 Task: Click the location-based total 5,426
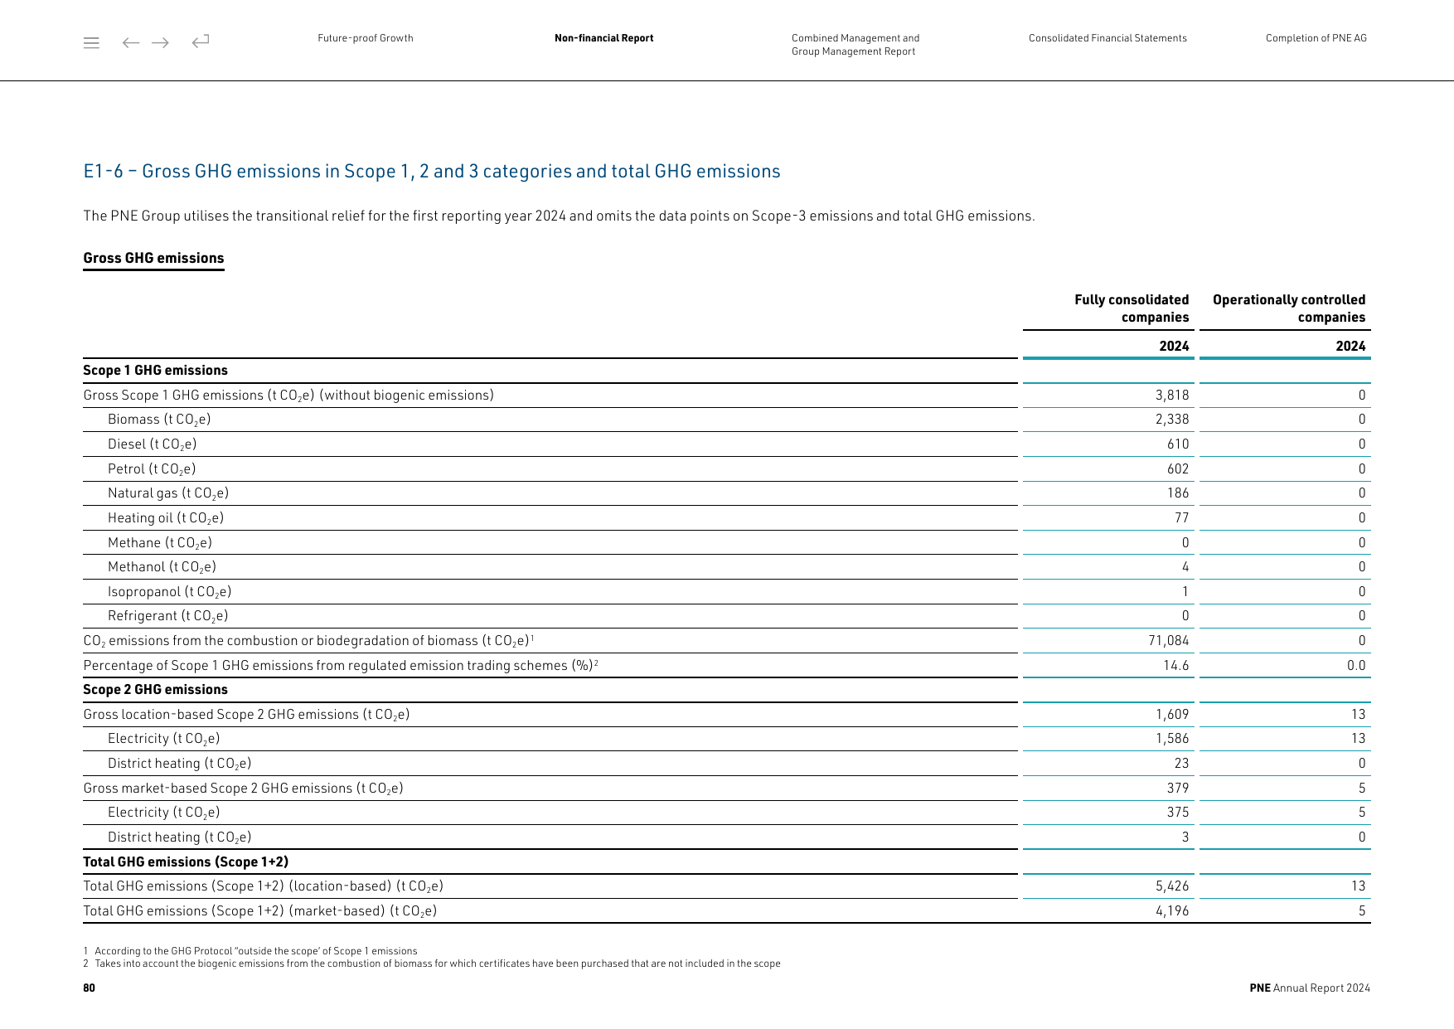[x=1172, y=886]
